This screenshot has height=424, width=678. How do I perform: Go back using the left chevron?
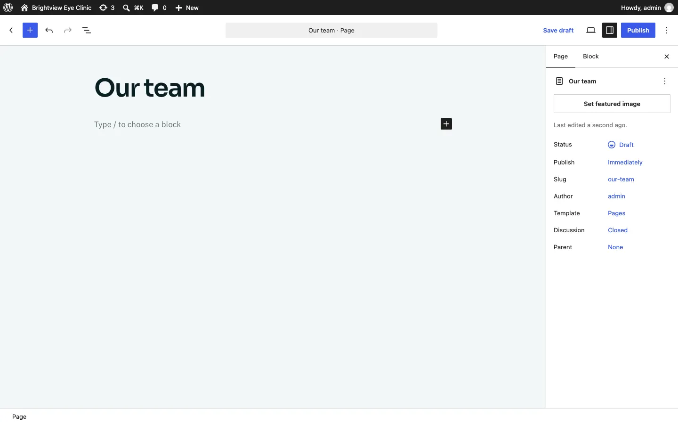pyautogui.click(x=11, y=30)
